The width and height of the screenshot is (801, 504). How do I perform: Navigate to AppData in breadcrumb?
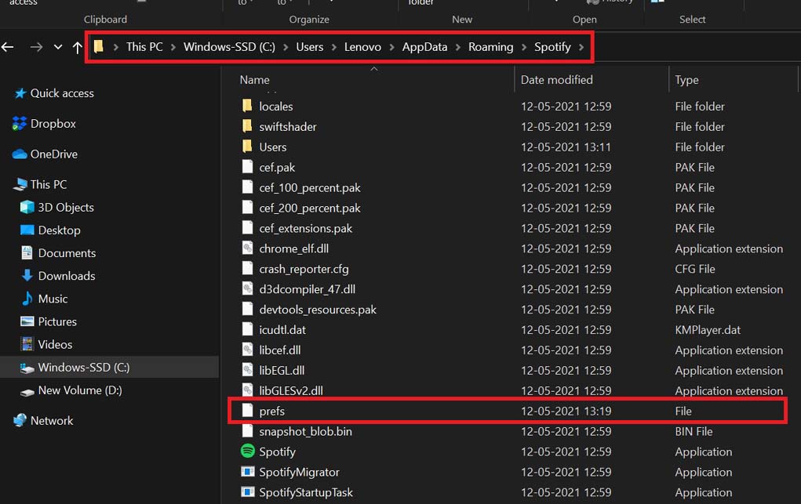424,47
